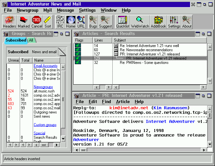Click the Kim Rasmussen name link
Viewport: 215px width, 166px height.
click(170, 108)
